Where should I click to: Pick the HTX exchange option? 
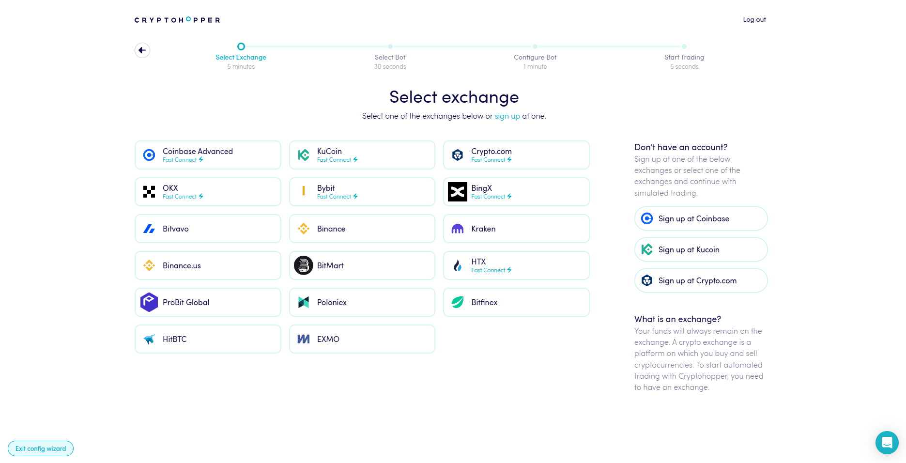click(x=516, y=265)
